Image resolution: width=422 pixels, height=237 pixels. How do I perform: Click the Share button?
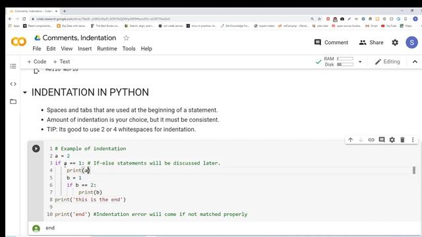pos(371,42)
